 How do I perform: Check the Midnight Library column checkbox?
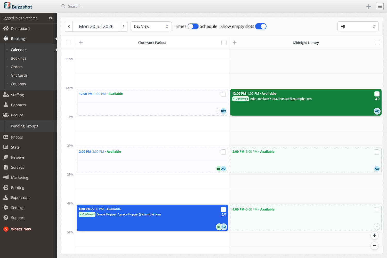377,43
